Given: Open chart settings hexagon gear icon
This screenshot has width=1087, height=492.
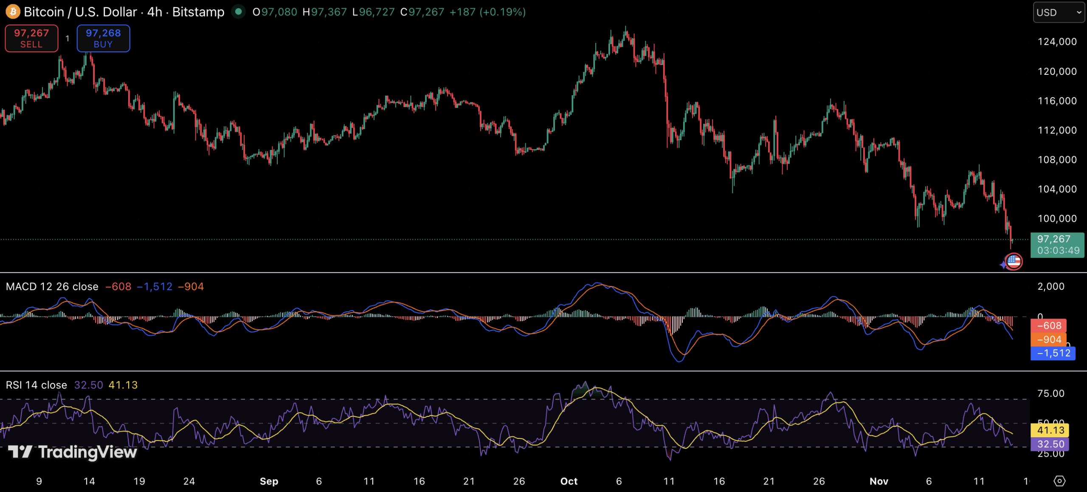Looking at the screenshot, I should click(1059, 481).
